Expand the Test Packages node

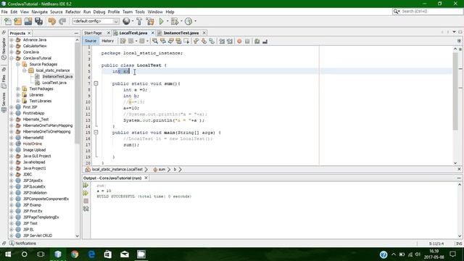[18, 88]
